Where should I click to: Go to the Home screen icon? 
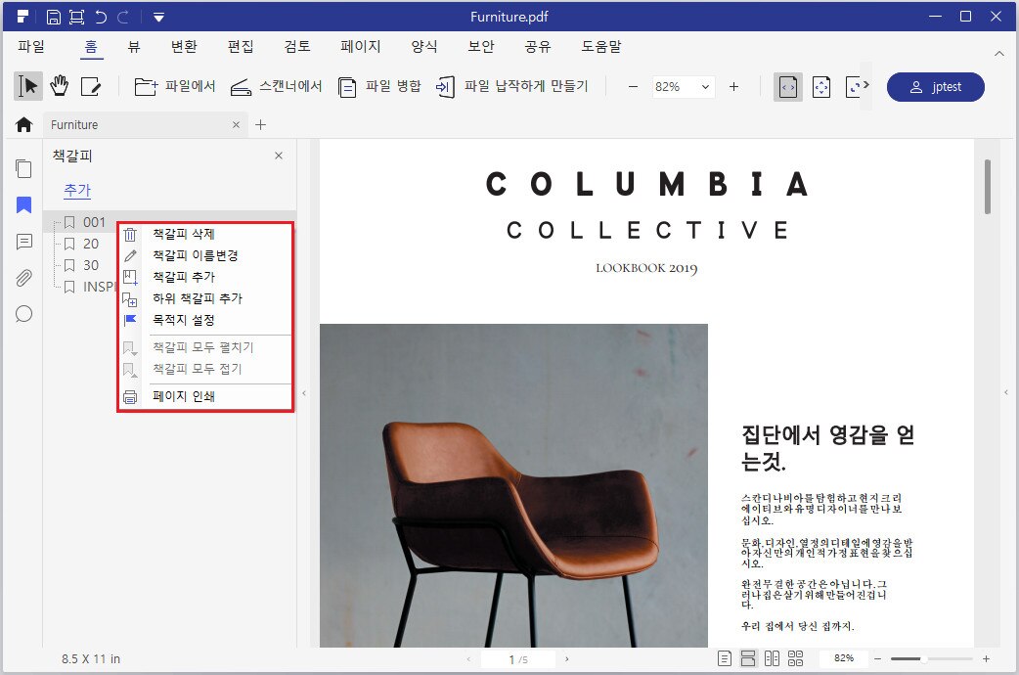pos(24,124)
